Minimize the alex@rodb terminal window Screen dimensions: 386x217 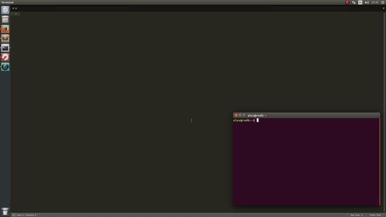click(x=240, y=115)
